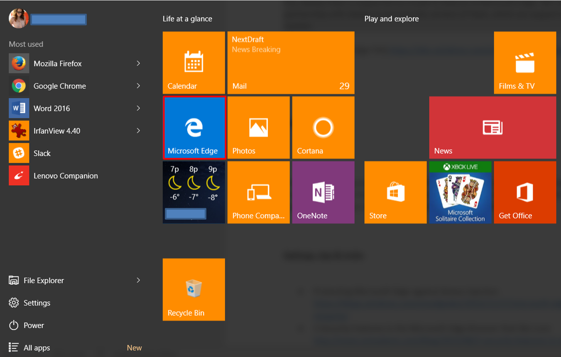Screen dimensions: 561x357
Task: Click the Settings gear icon
Action: (x=14, y=303)
